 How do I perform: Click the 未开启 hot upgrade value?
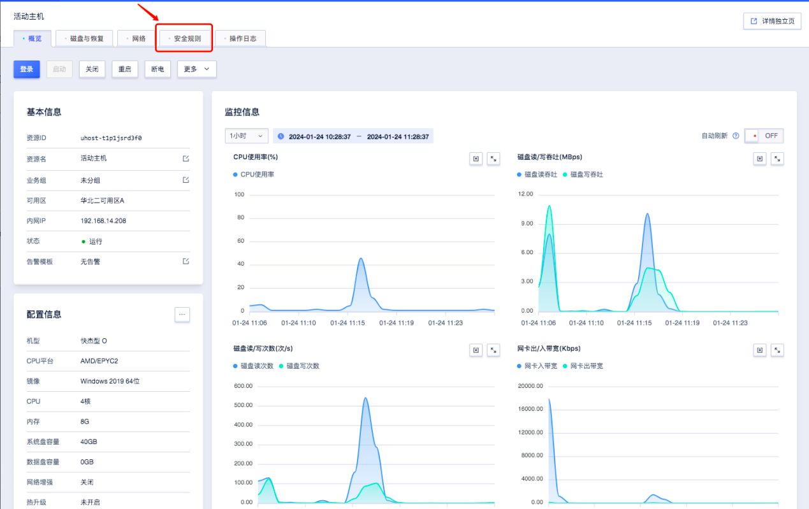90,502
